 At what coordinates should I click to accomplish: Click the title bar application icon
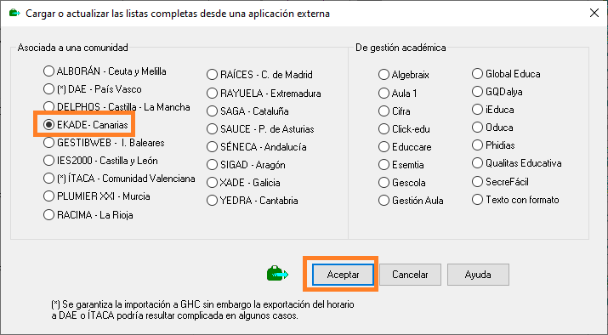coord(14,14)
